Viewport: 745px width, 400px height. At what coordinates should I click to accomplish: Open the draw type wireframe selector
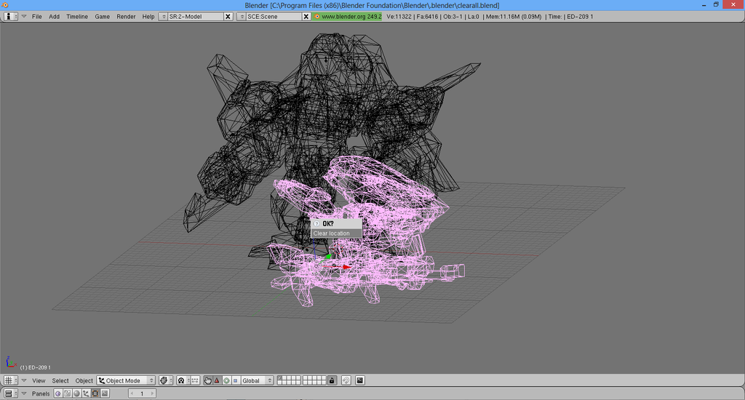pos(166,380)
